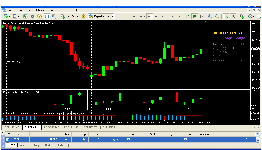Screen dimensions: 262x150
Task: Select the H4 timeframe button
Action: click(157, 16)
